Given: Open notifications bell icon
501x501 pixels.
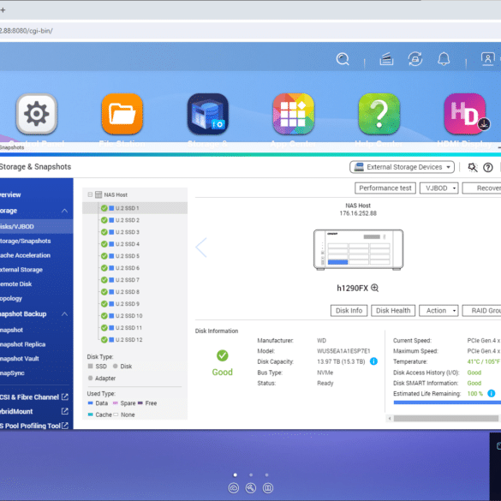Looking at the screenshot, I should pos(444,59).
